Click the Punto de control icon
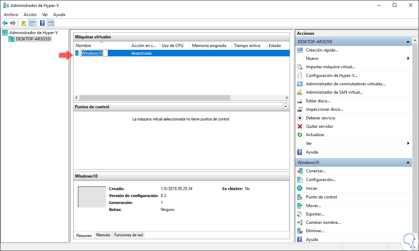Image resolution: width=419 pixels, height=251 pixels. click(x=300, y=197)
